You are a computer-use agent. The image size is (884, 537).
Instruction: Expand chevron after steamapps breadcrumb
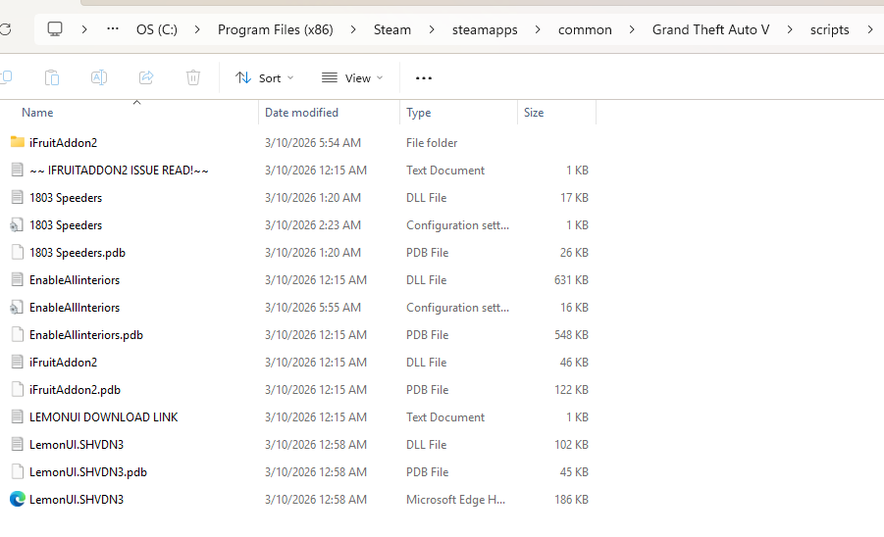538,29
